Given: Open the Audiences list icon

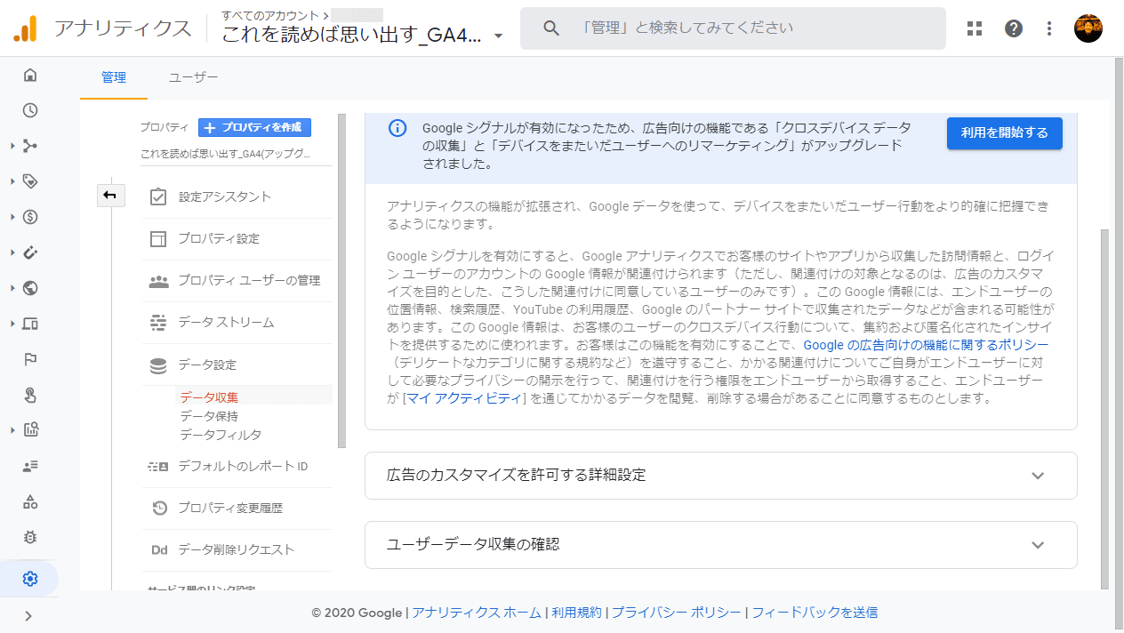Looking at the screenshot, I should (30, 466).
